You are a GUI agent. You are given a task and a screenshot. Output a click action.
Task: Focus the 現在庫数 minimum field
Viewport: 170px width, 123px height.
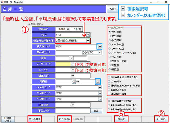tap(63, 76)
